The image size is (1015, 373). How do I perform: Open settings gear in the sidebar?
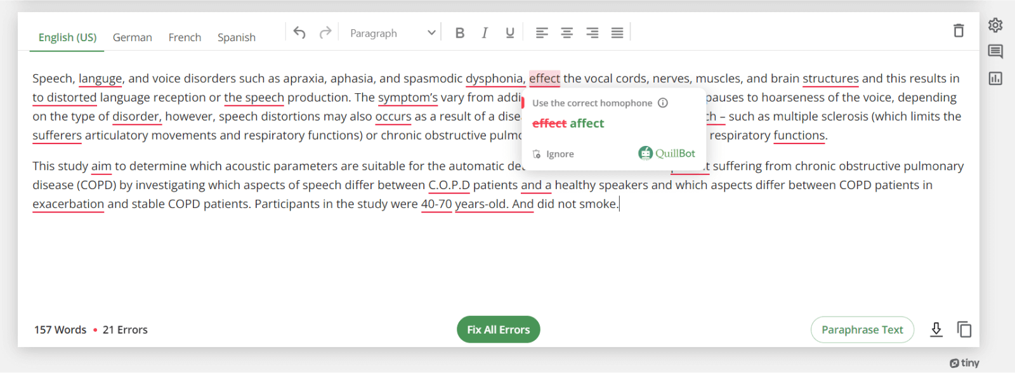click(x=995, y=25)
